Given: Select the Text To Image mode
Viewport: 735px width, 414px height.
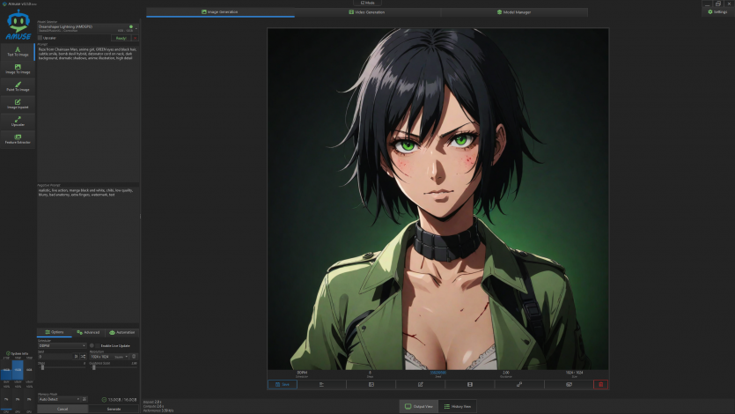Looking at the screenshot, I should coord(18,51).
